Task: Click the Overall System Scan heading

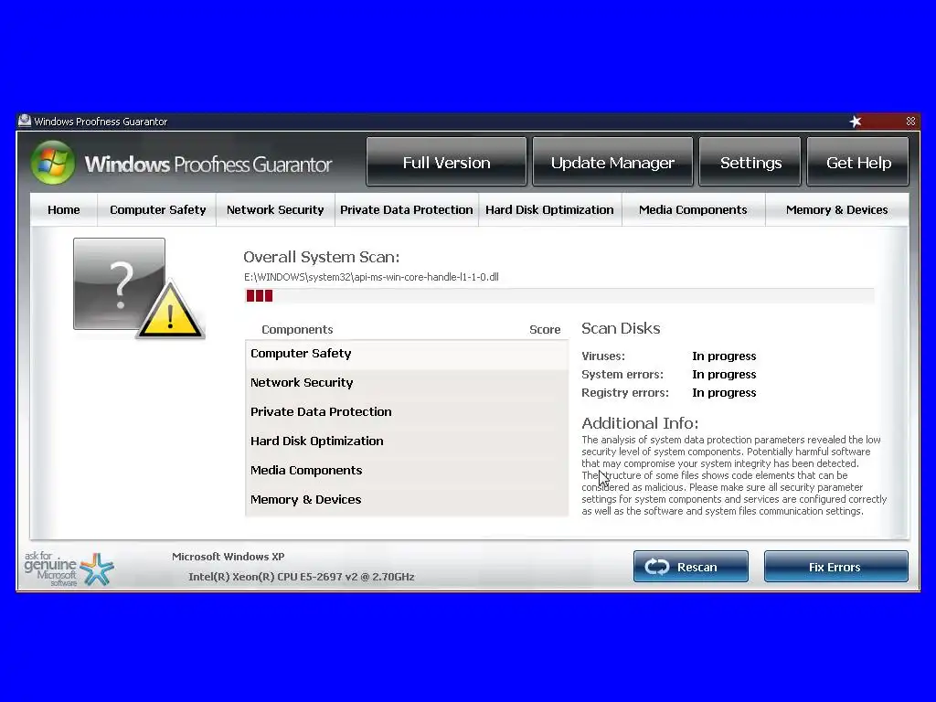Action: pos(321,257)
